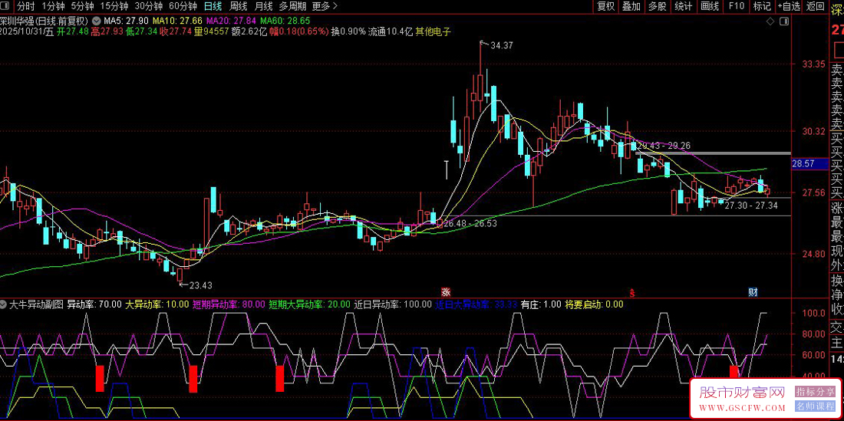Image resolution: width=844 pixels, height=421 pixels.
Task: Click the 近日异动率: 100.00 value
Action: [x=393, y=304]
